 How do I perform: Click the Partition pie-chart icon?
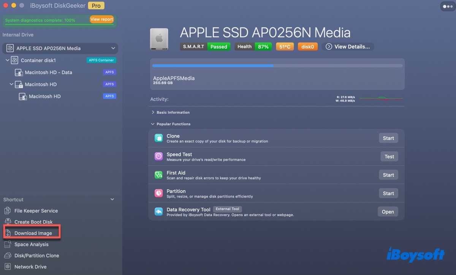click(x=159, y=193)
